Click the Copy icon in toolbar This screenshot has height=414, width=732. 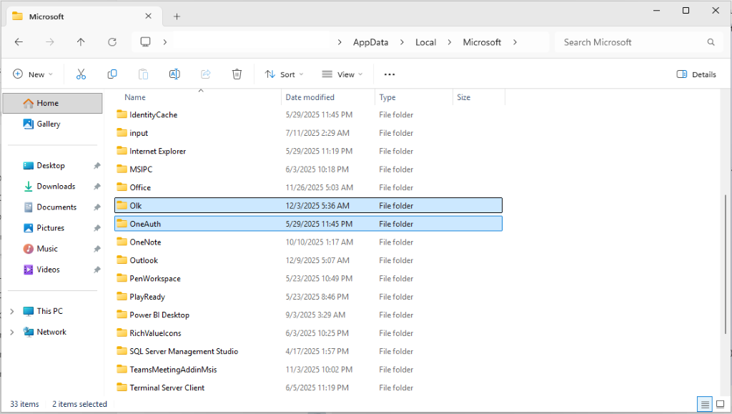tap(112, 74)
